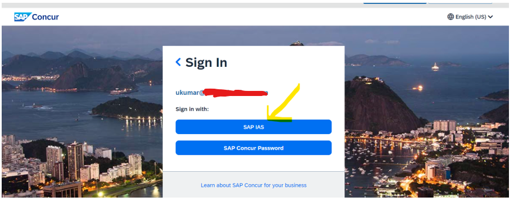Viewport: 523px width, 206px height.
Task: Choose the SAP Concur Password button
Action: point(253,148)
